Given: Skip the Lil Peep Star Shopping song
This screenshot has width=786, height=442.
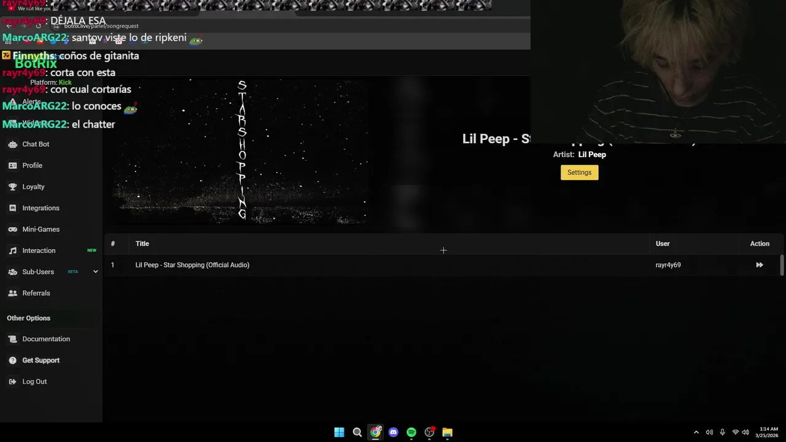Looking at the screenshot, I should 760,265.
